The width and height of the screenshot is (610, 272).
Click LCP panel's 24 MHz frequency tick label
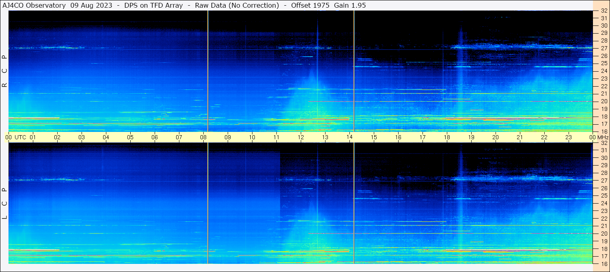[x=604, y=203]
